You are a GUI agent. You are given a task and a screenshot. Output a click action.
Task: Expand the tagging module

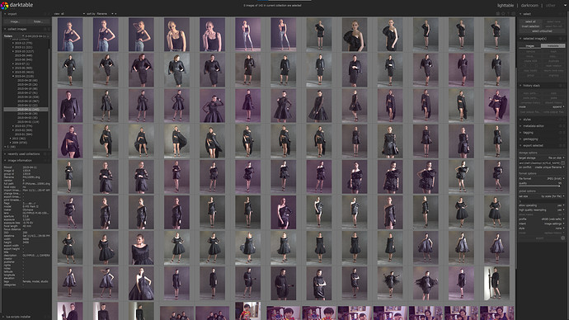528,133
